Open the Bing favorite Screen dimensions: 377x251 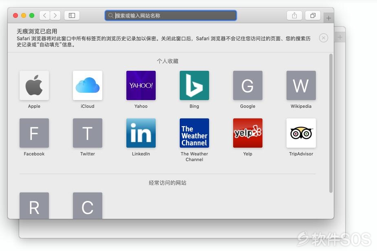pyautogui.click(x=194, y=85)
